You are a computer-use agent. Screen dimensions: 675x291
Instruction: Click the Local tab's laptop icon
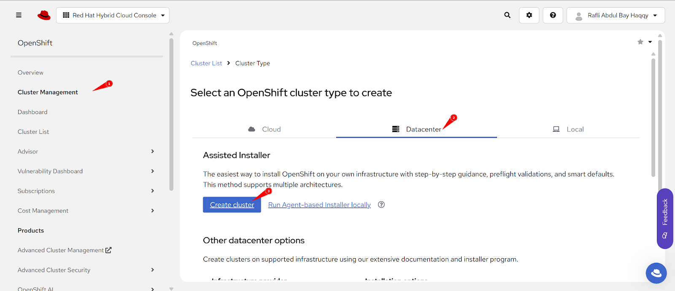coord(556,129)
